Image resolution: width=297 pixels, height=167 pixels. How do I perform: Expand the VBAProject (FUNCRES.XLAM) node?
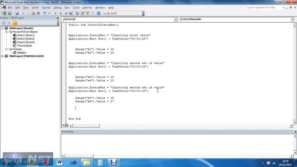tap(2, 56)
